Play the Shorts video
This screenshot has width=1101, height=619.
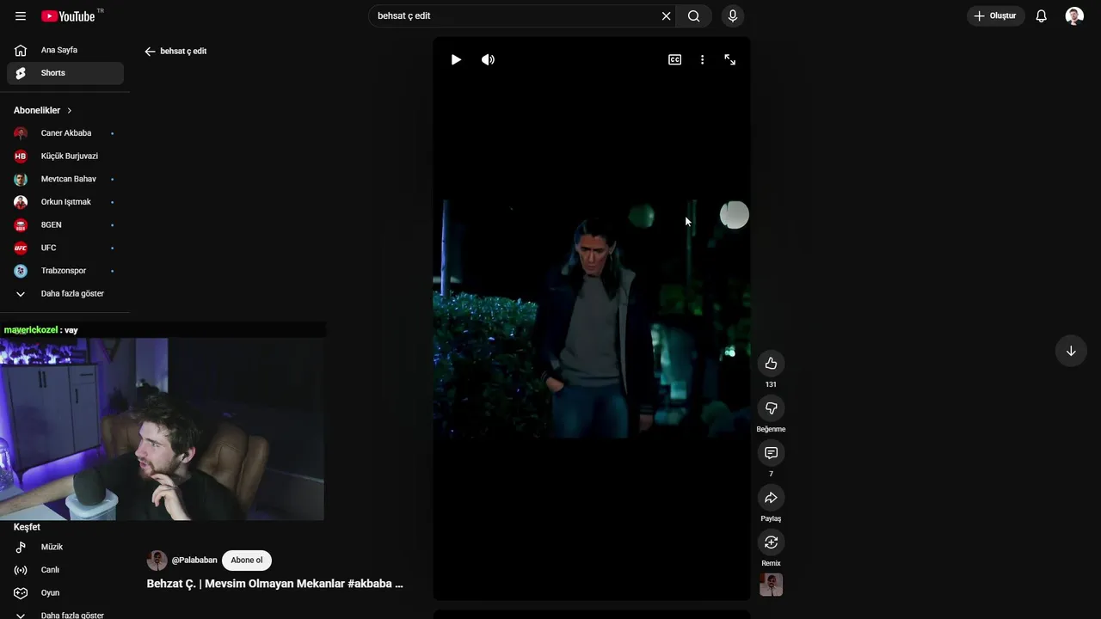coord(456,60)
